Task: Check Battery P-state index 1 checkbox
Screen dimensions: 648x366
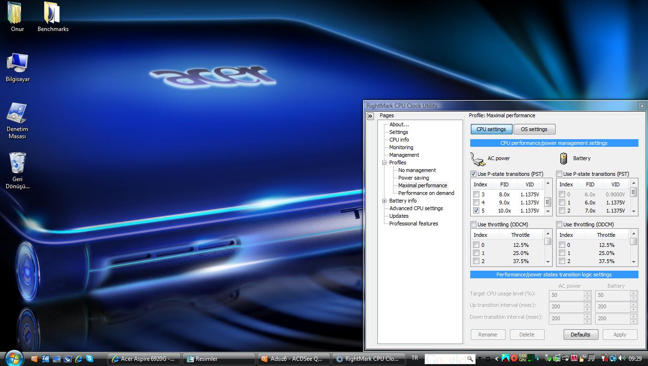Action: click(562, 203)
